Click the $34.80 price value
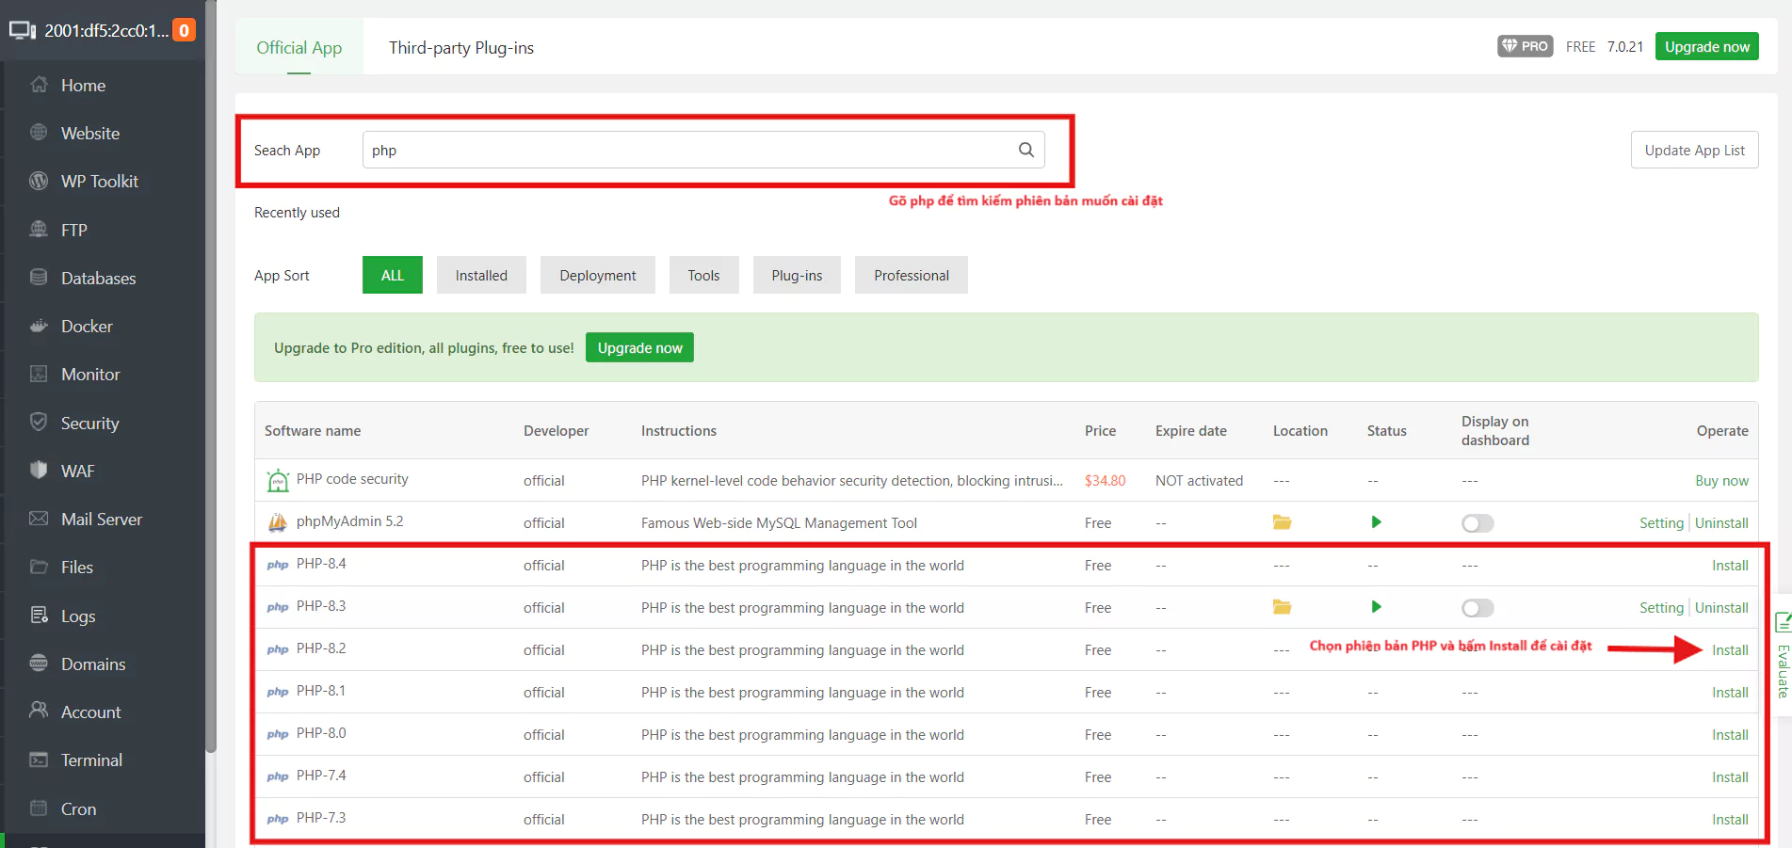This screenshot has width=1792, height=848. click(x=1105, y=480)
